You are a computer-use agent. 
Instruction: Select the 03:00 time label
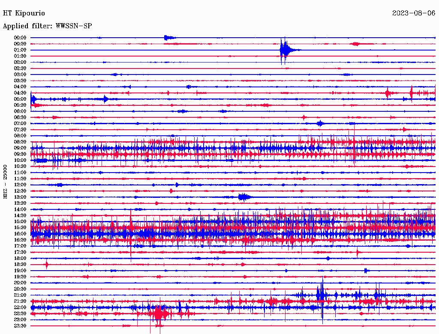(20, 75)
